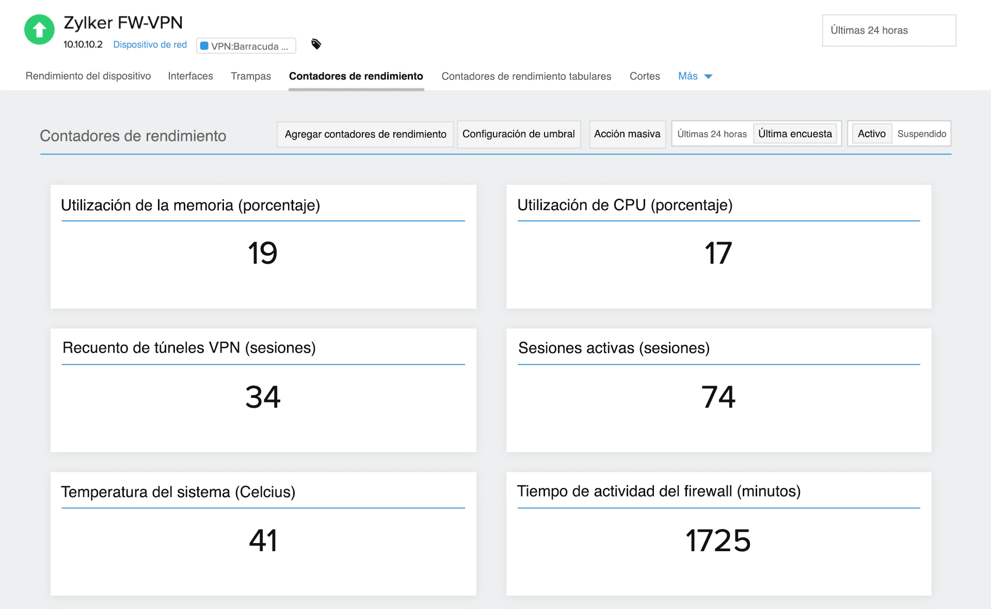Enable the Suspendido counters view
Image resolution: width=991 pixels, height=609 pixels.
[922, 134]
